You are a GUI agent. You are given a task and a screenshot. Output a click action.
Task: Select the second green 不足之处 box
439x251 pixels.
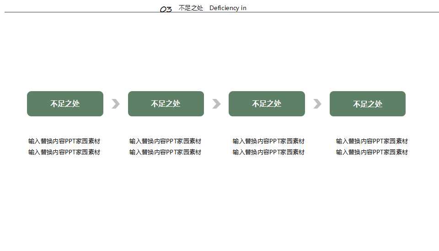pos(166,104)
